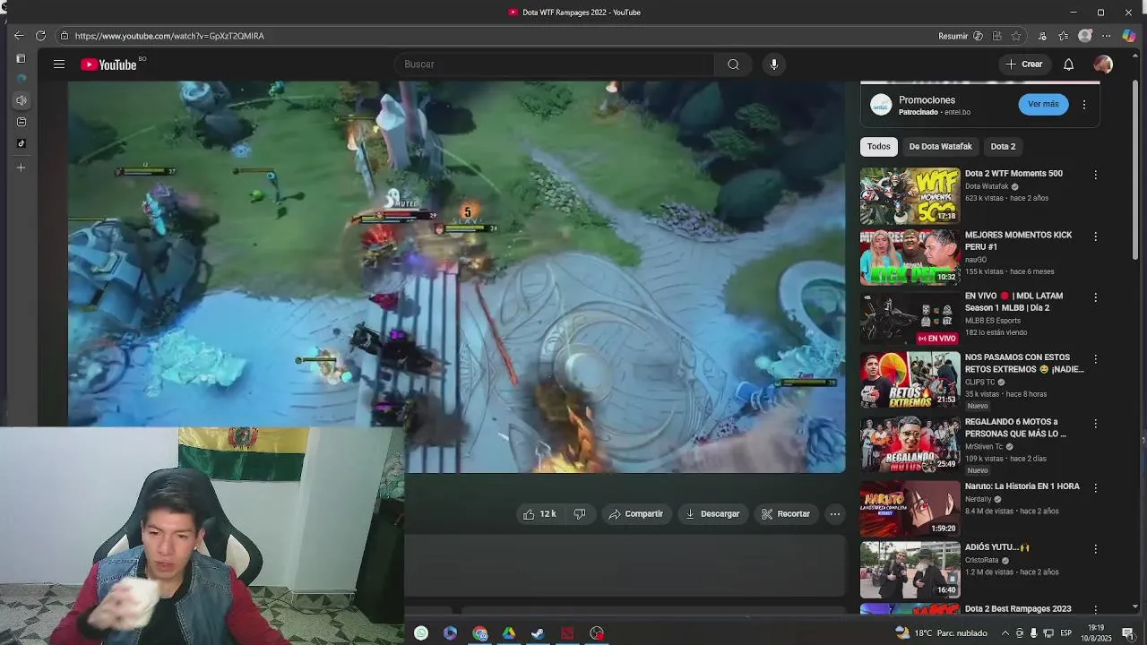The image size is (1147, 645).
Task: Open more options for RETOS EXTREMOS video
Action: pyautogui.click(x=1095, y=359)
